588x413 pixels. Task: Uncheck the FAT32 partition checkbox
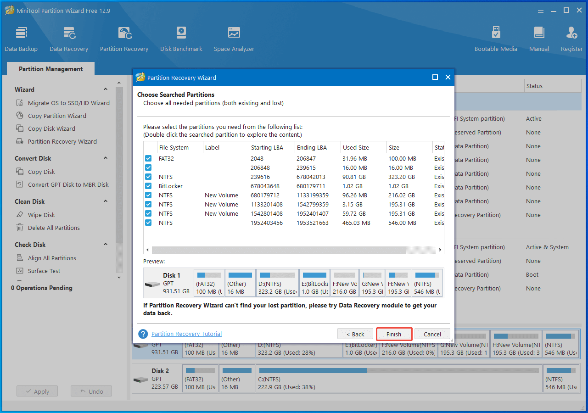click(x=148, y=158)
